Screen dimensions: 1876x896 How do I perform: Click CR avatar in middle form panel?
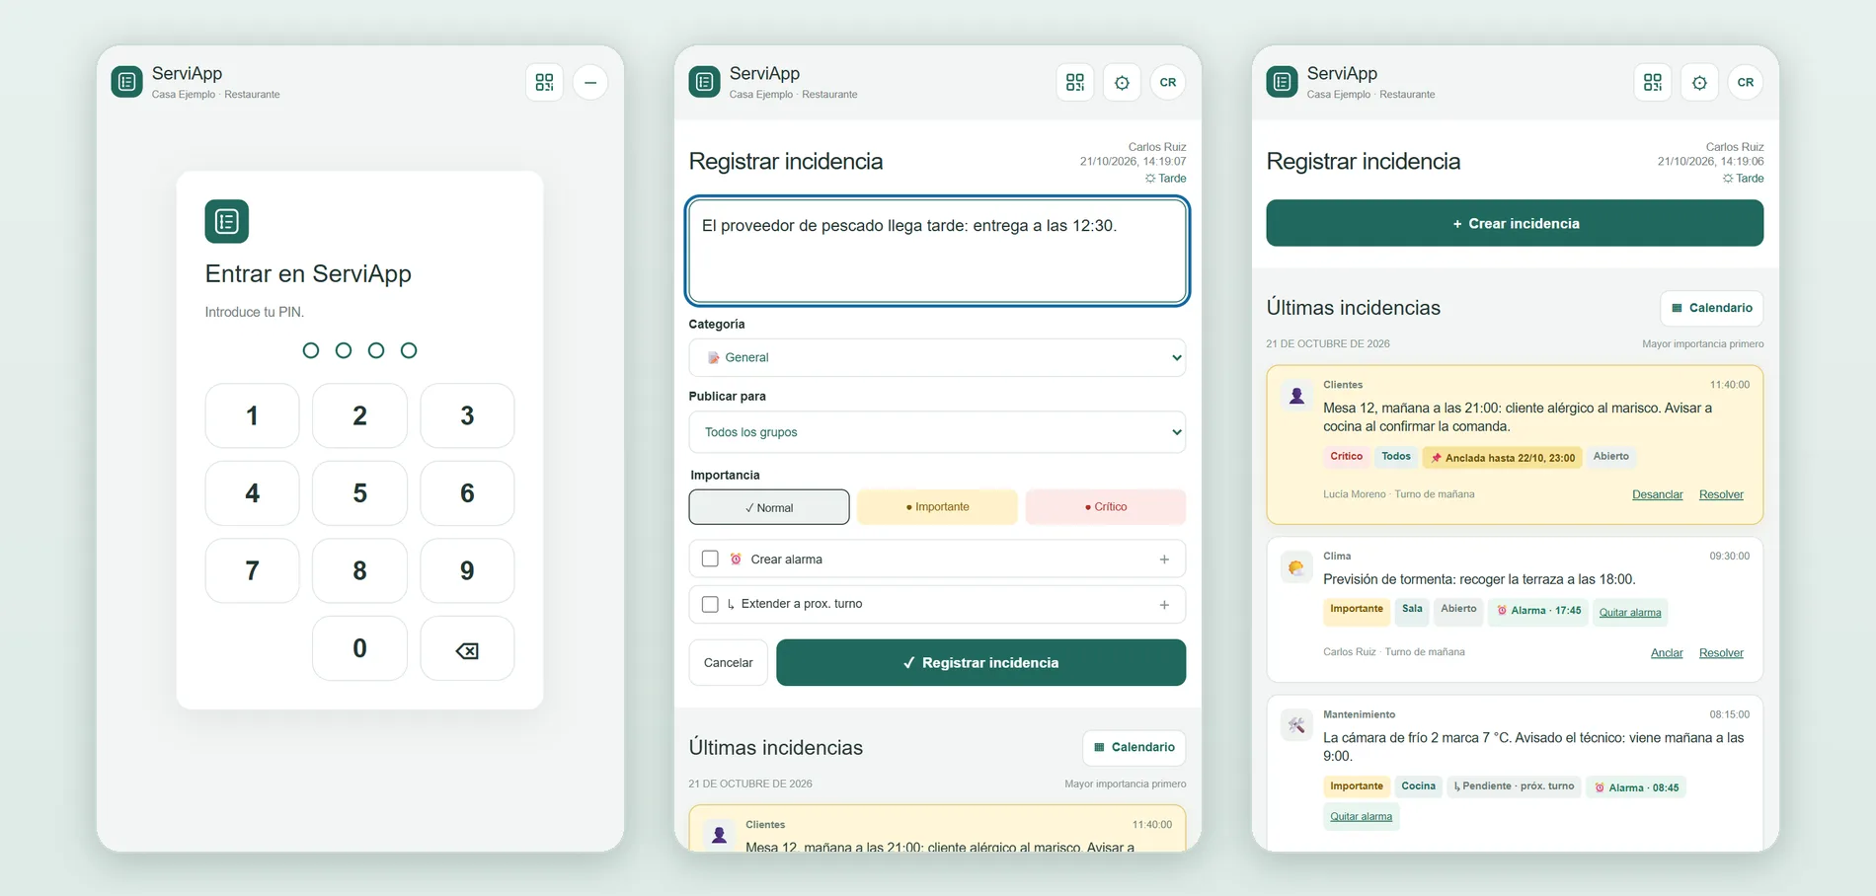click(1168, 82)
